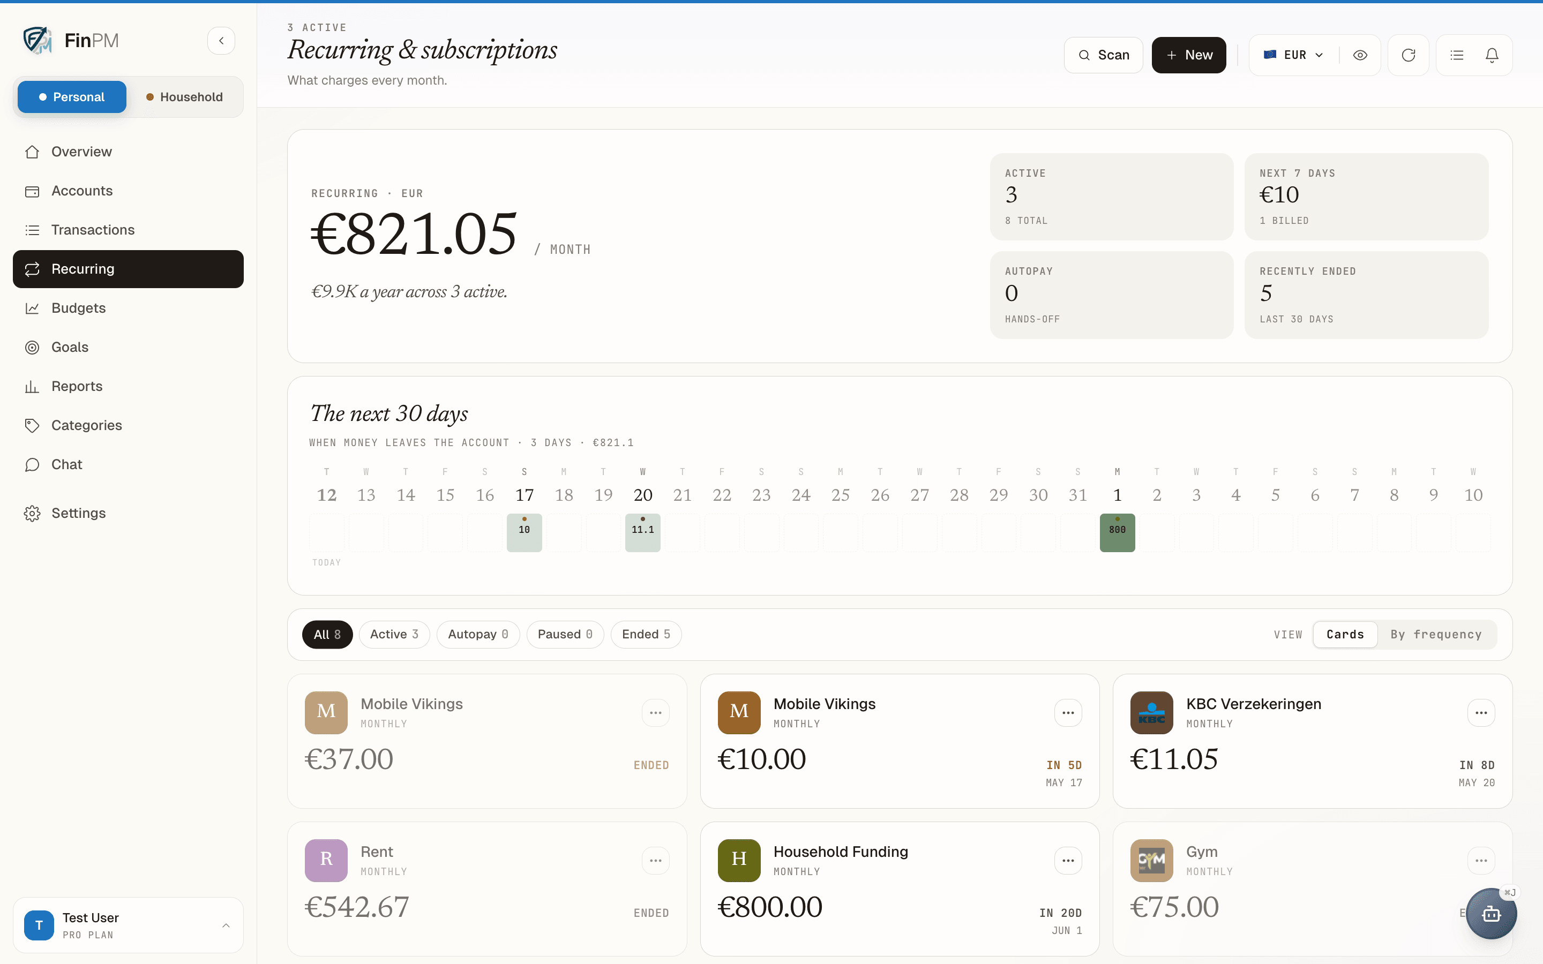Screen dimensions: 1543x964
Task: Click the KBC logo thumbnail
Action: [x=1151, y=713]
